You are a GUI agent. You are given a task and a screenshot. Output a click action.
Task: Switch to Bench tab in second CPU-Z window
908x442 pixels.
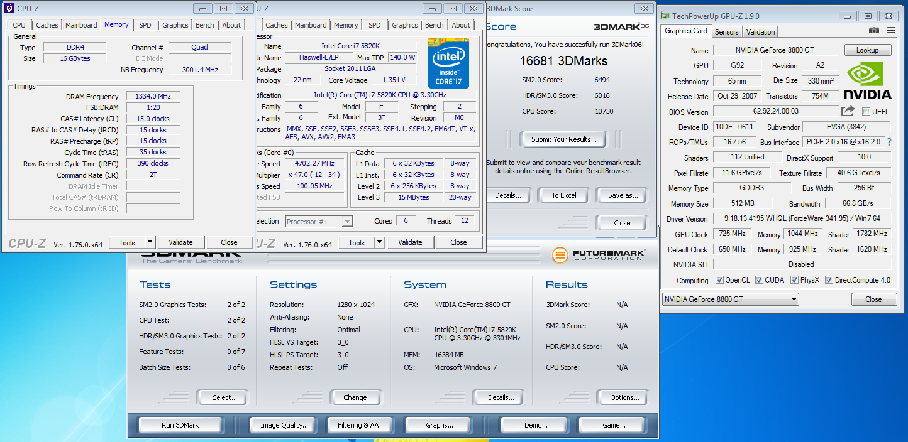[x=435, y=25]
